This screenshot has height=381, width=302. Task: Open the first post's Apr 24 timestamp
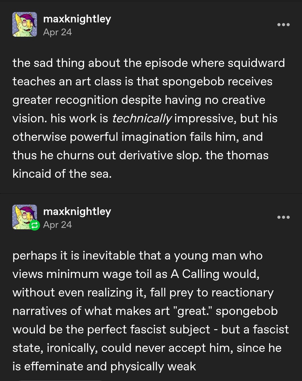pyautogui.click(x=58, y=32)
